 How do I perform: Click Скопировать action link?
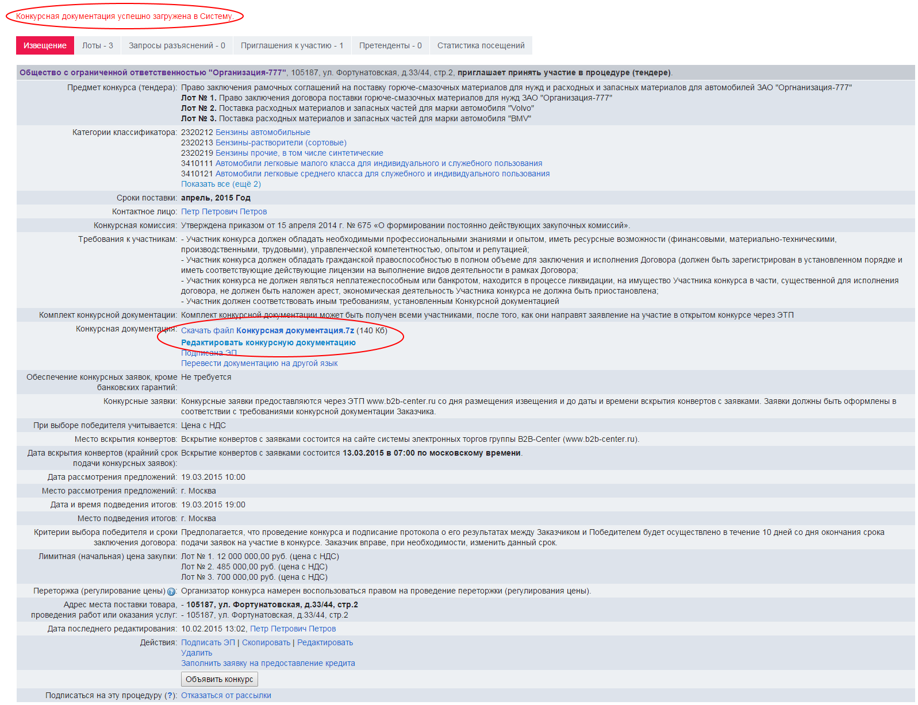[266, 642]
